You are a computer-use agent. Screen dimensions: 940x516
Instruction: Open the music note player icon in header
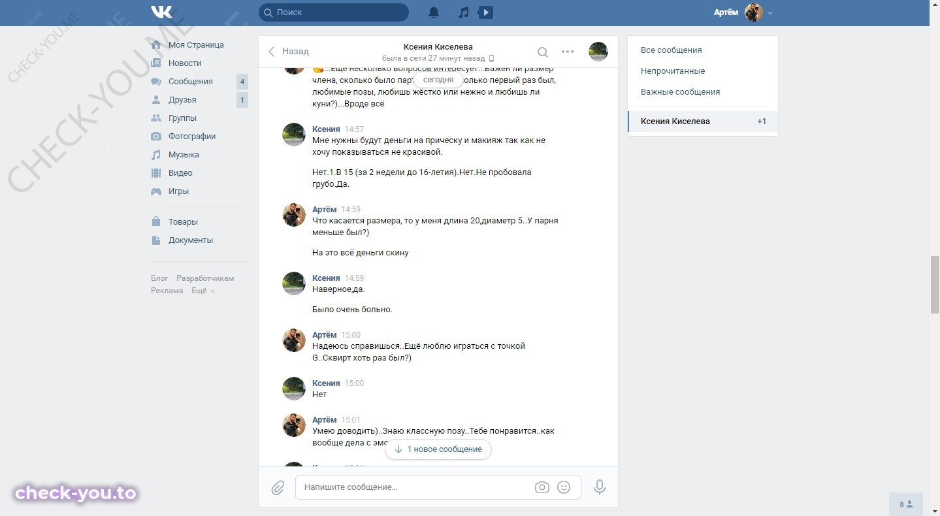click(x=463, y=12)
